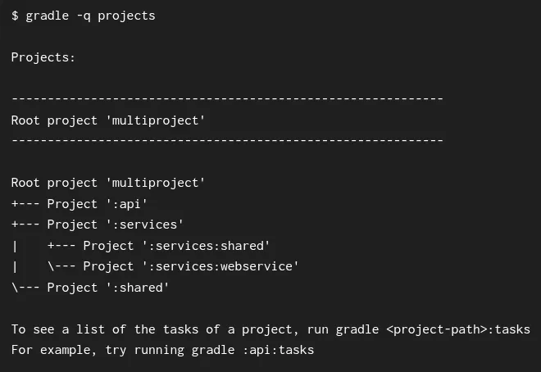Viewport: 541px width, 372px height.
Task: Select the top-level Project ':shared' entry
Action: click(x=108, y=288)
